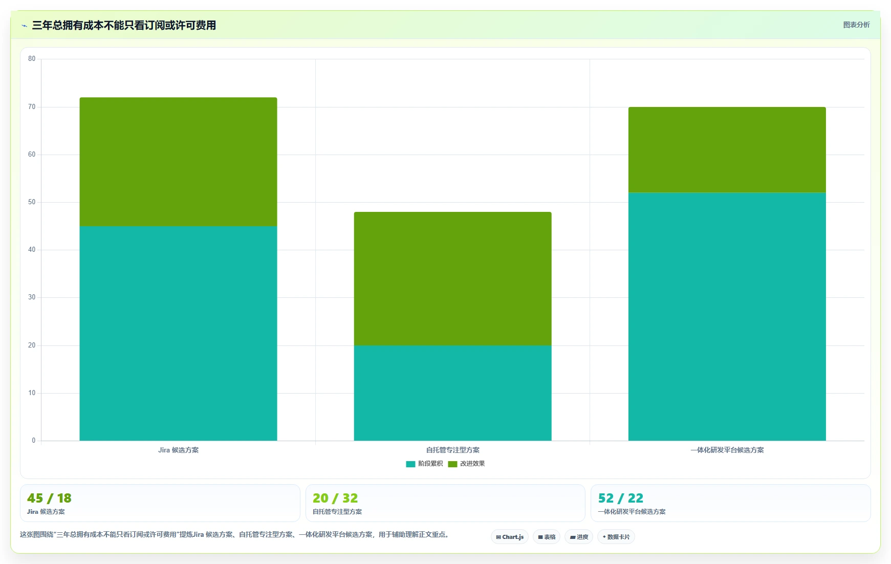
Task: Toggle the 改进效果 legend swatch
Action: [x=452, y=464]
